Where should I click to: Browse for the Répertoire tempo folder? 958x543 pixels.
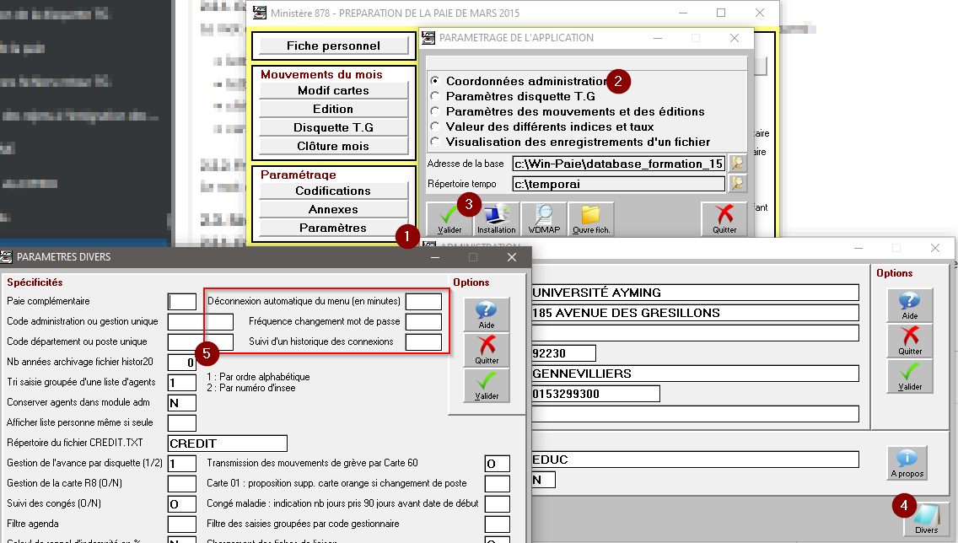click(x=737, y=183)
